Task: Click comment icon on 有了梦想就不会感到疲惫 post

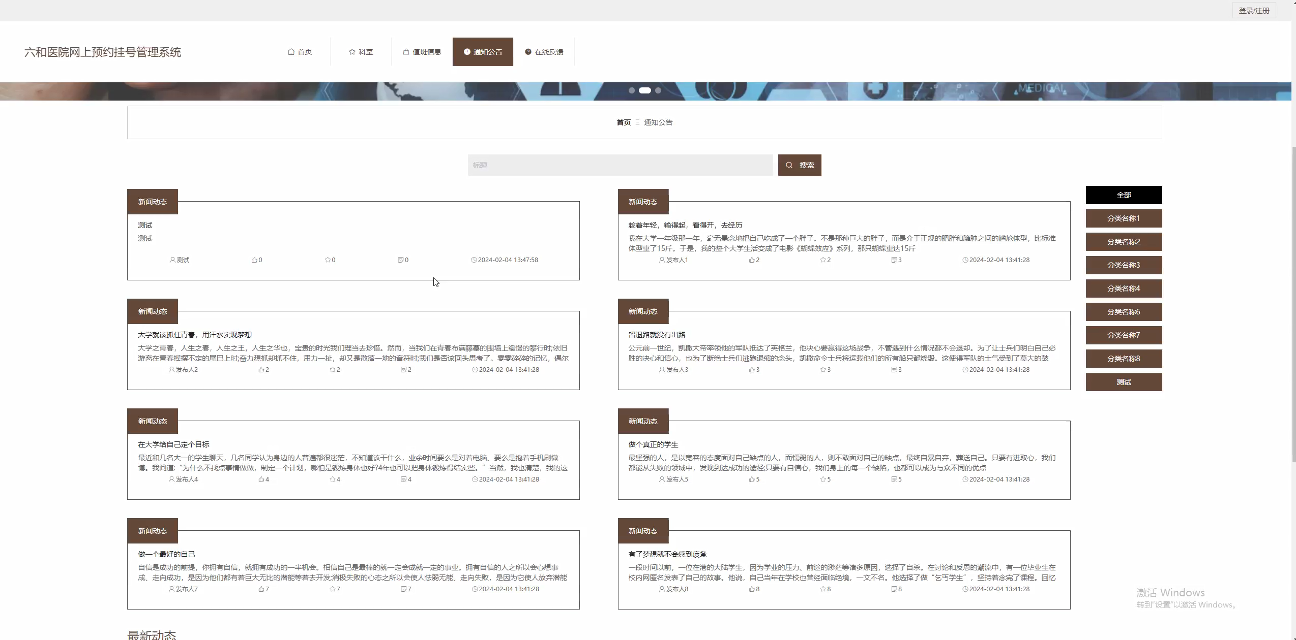Action: [894, 589]
